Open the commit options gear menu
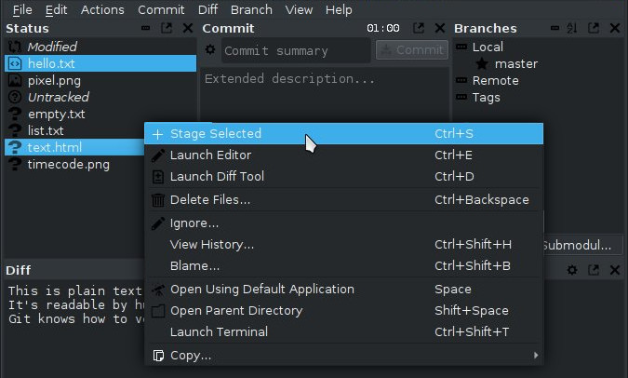This screenshot has width=628, height=378. click(212, 50)
